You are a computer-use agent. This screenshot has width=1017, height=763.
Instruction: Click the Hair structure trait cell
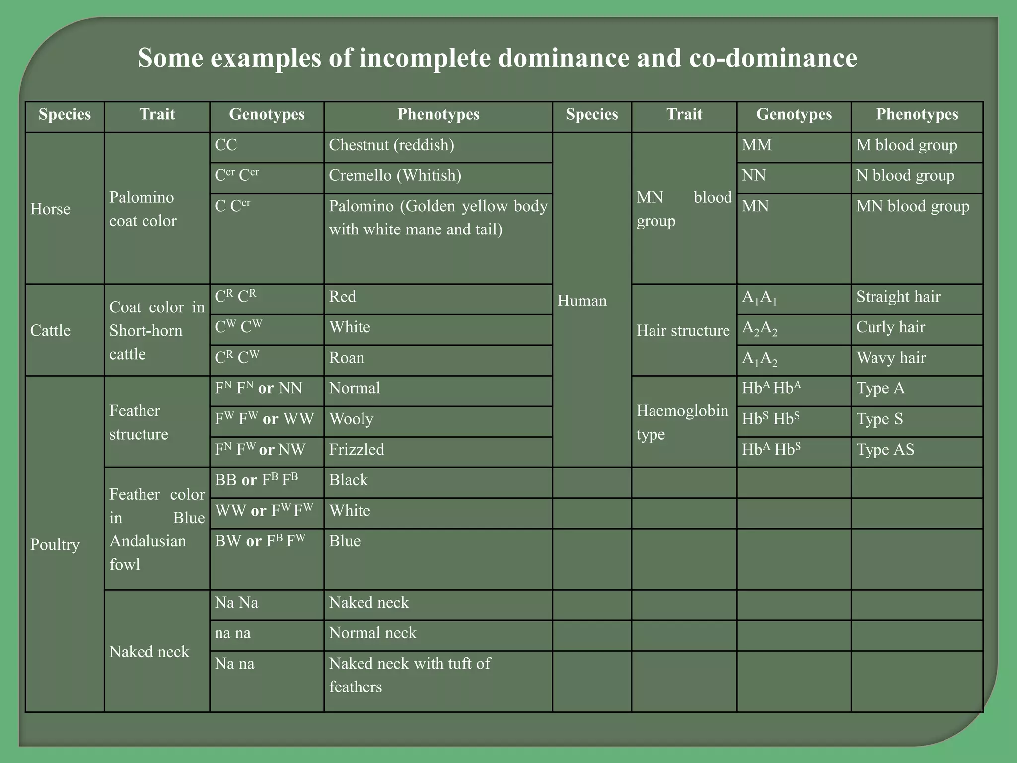(x=683, y=330)
